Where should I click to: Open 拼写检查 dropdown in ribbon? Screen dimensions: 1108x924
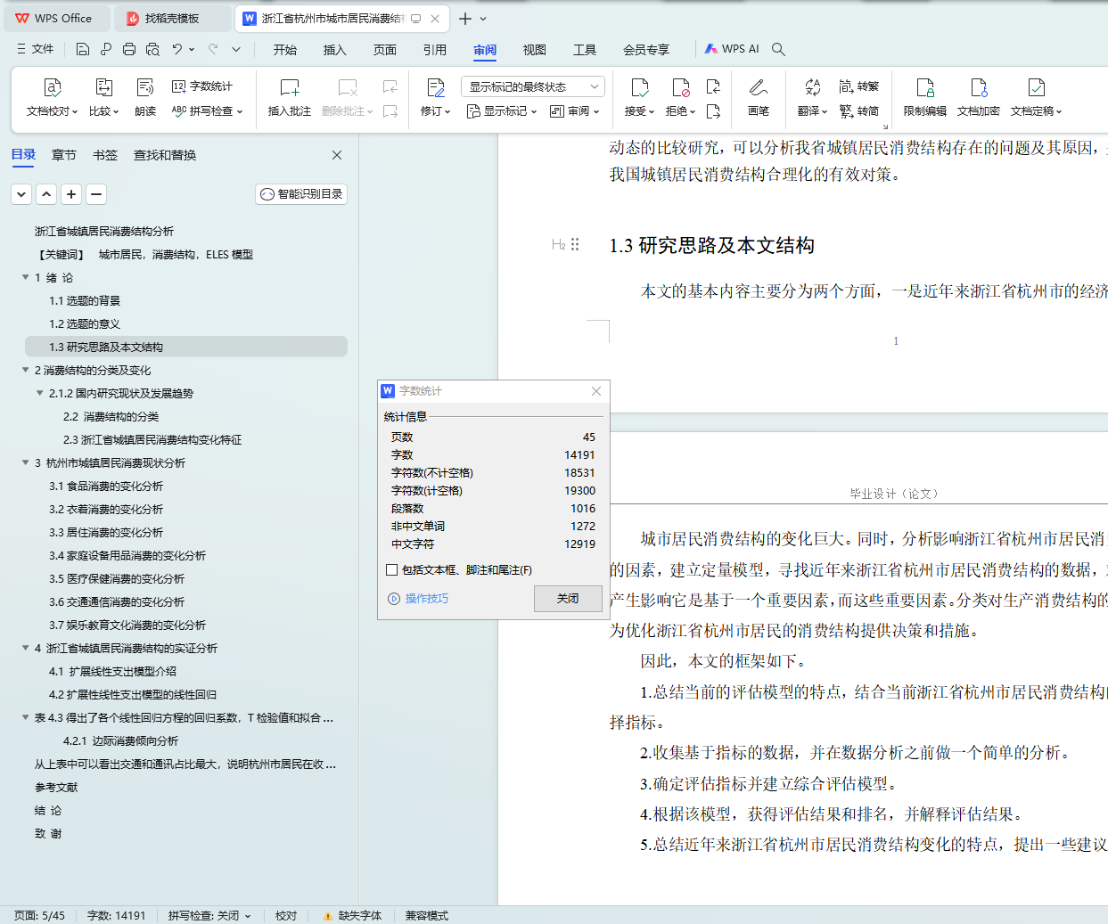coord(207,111)
